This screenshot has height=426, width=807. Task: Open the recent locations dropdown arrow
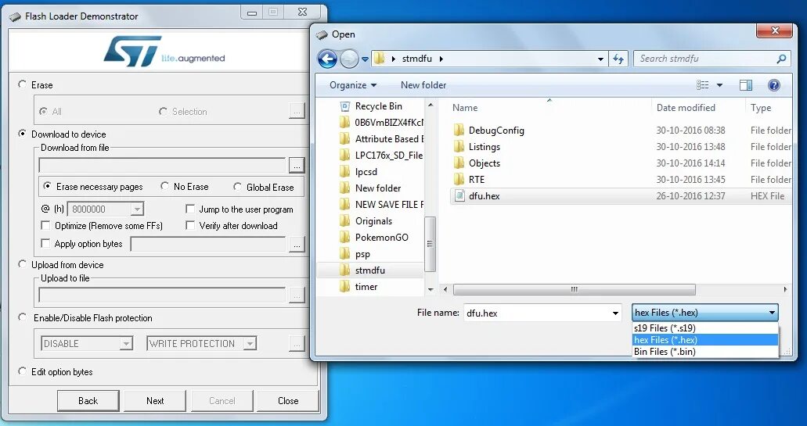click(x=365, y=59)
